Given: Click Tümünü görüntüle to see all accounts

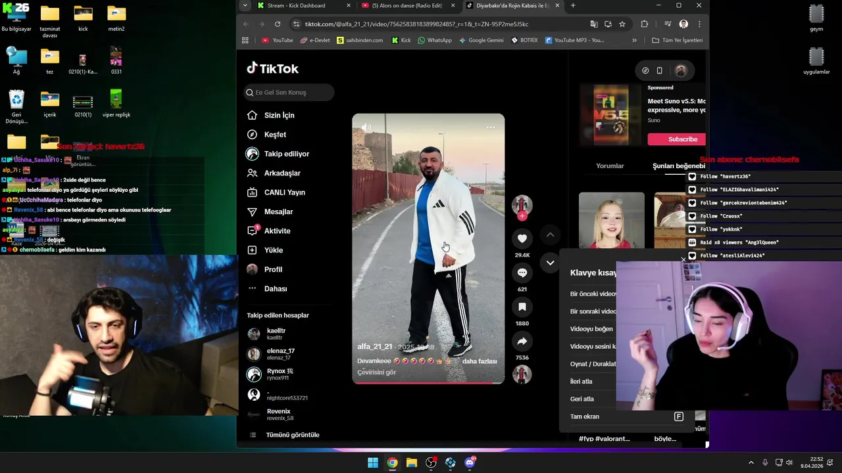Looking at the screenshot, I should pos(292,435).
